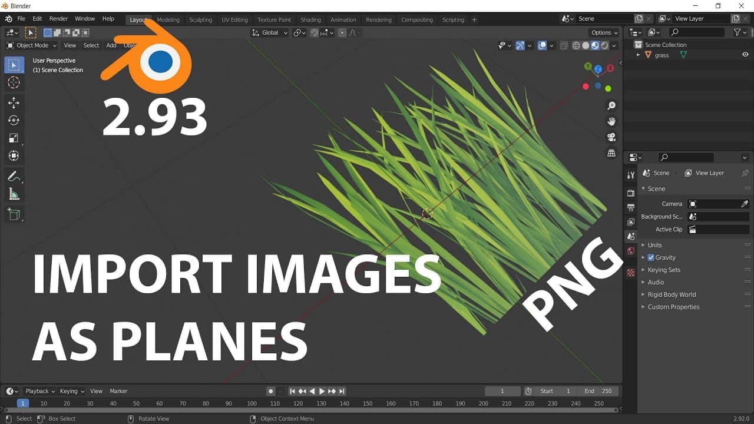Expand the Audio panel
754x424 pixels.
click(x=656, y=282)
